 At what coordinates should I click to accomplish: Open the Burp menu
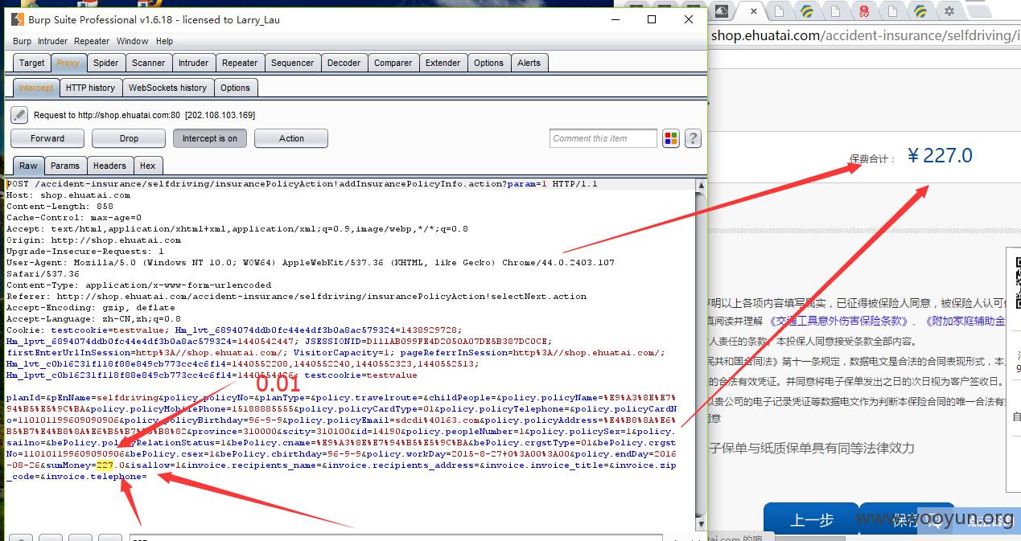click(22, 41)
